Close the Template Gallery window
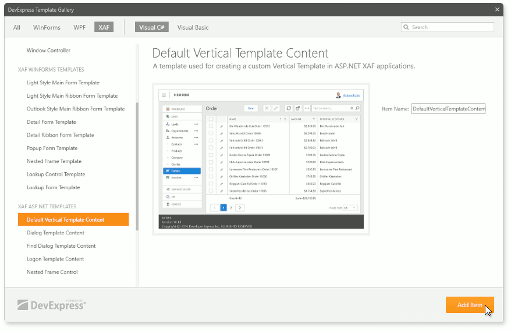The height and width of the screenshot is (331, 511). [497, 9]
